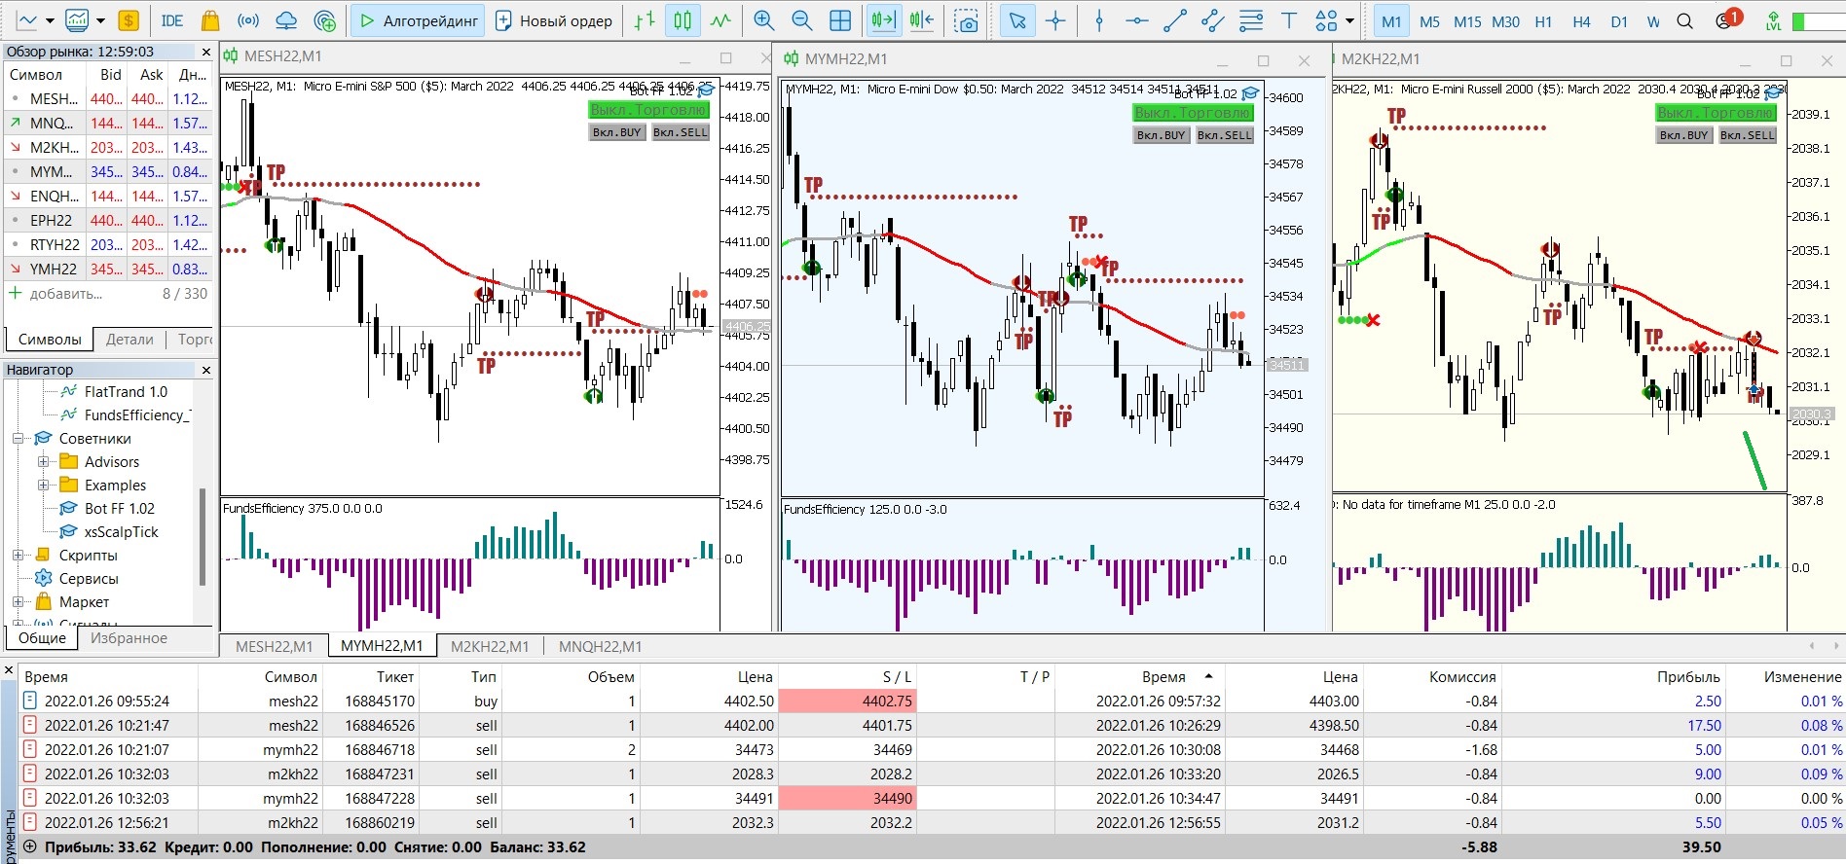This screenshot has width=1846, height=864.
Task: Expand the trade totals row plus icon
Action: (29, 847)
